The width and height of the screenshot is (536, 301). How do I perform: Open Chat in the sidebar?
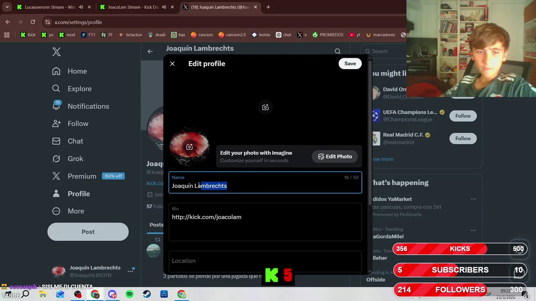[67, 141]
